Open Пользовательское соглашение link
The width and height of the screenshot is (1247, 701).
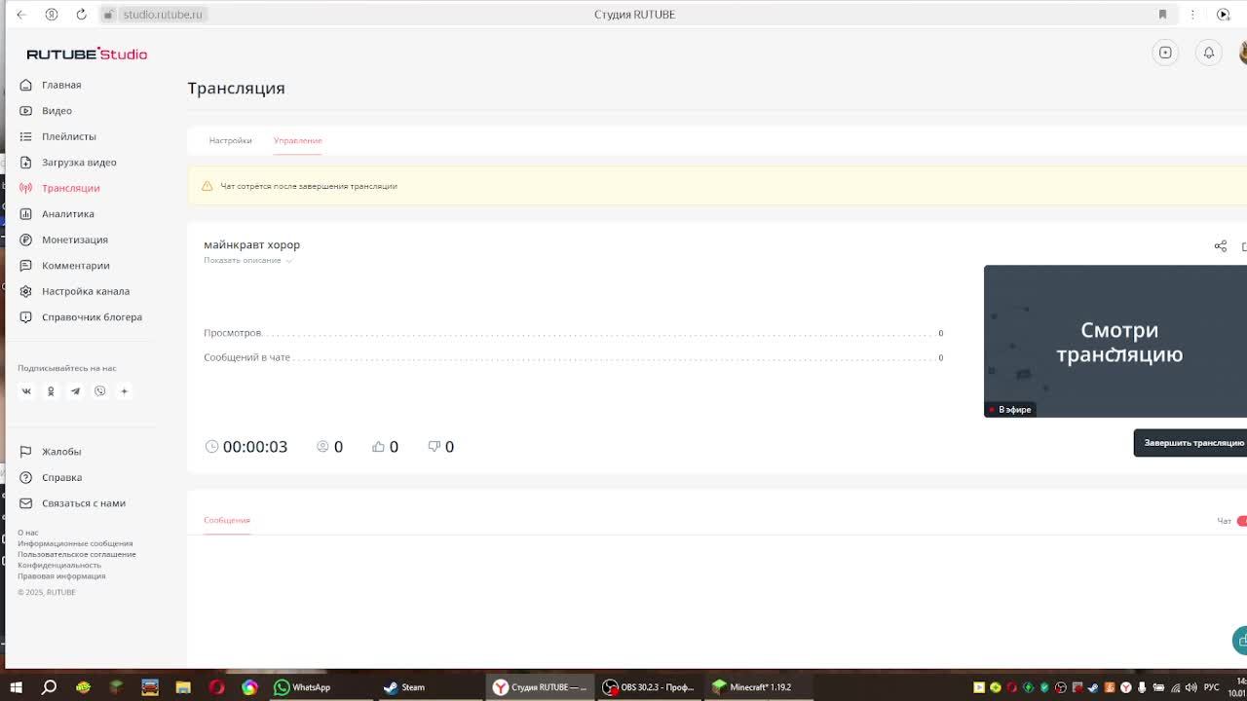(77, 554)
